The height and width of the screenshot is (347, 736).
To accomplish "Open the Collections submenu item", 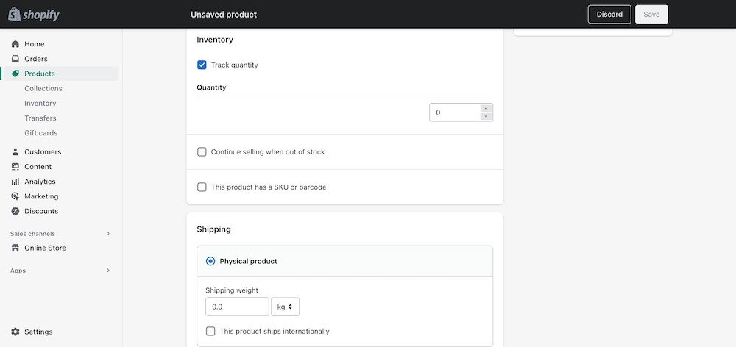I will (x=43, y=88).
